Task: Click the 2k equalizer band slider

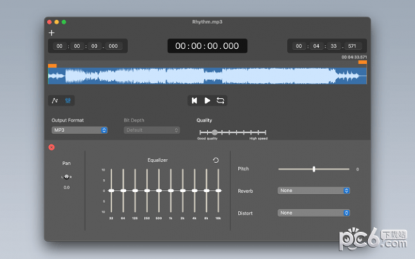Action: tap(183, 191)
